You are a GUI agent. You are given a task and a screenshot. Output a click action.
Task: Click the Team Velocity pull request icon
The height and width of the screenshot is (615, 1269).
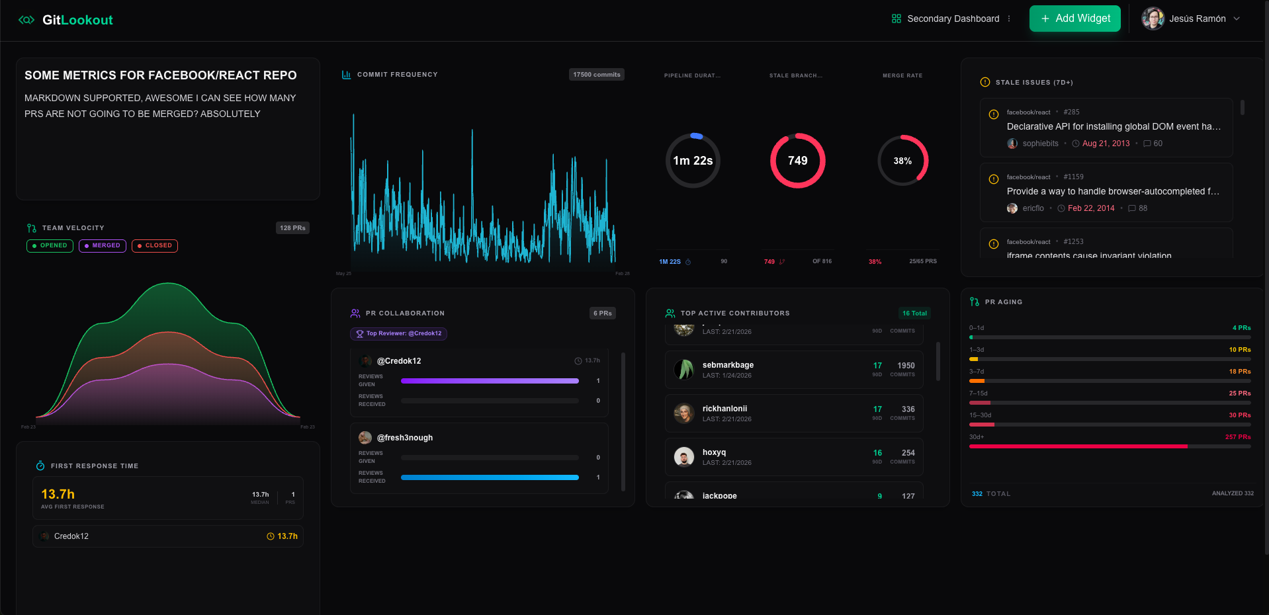tap(32, 228)
